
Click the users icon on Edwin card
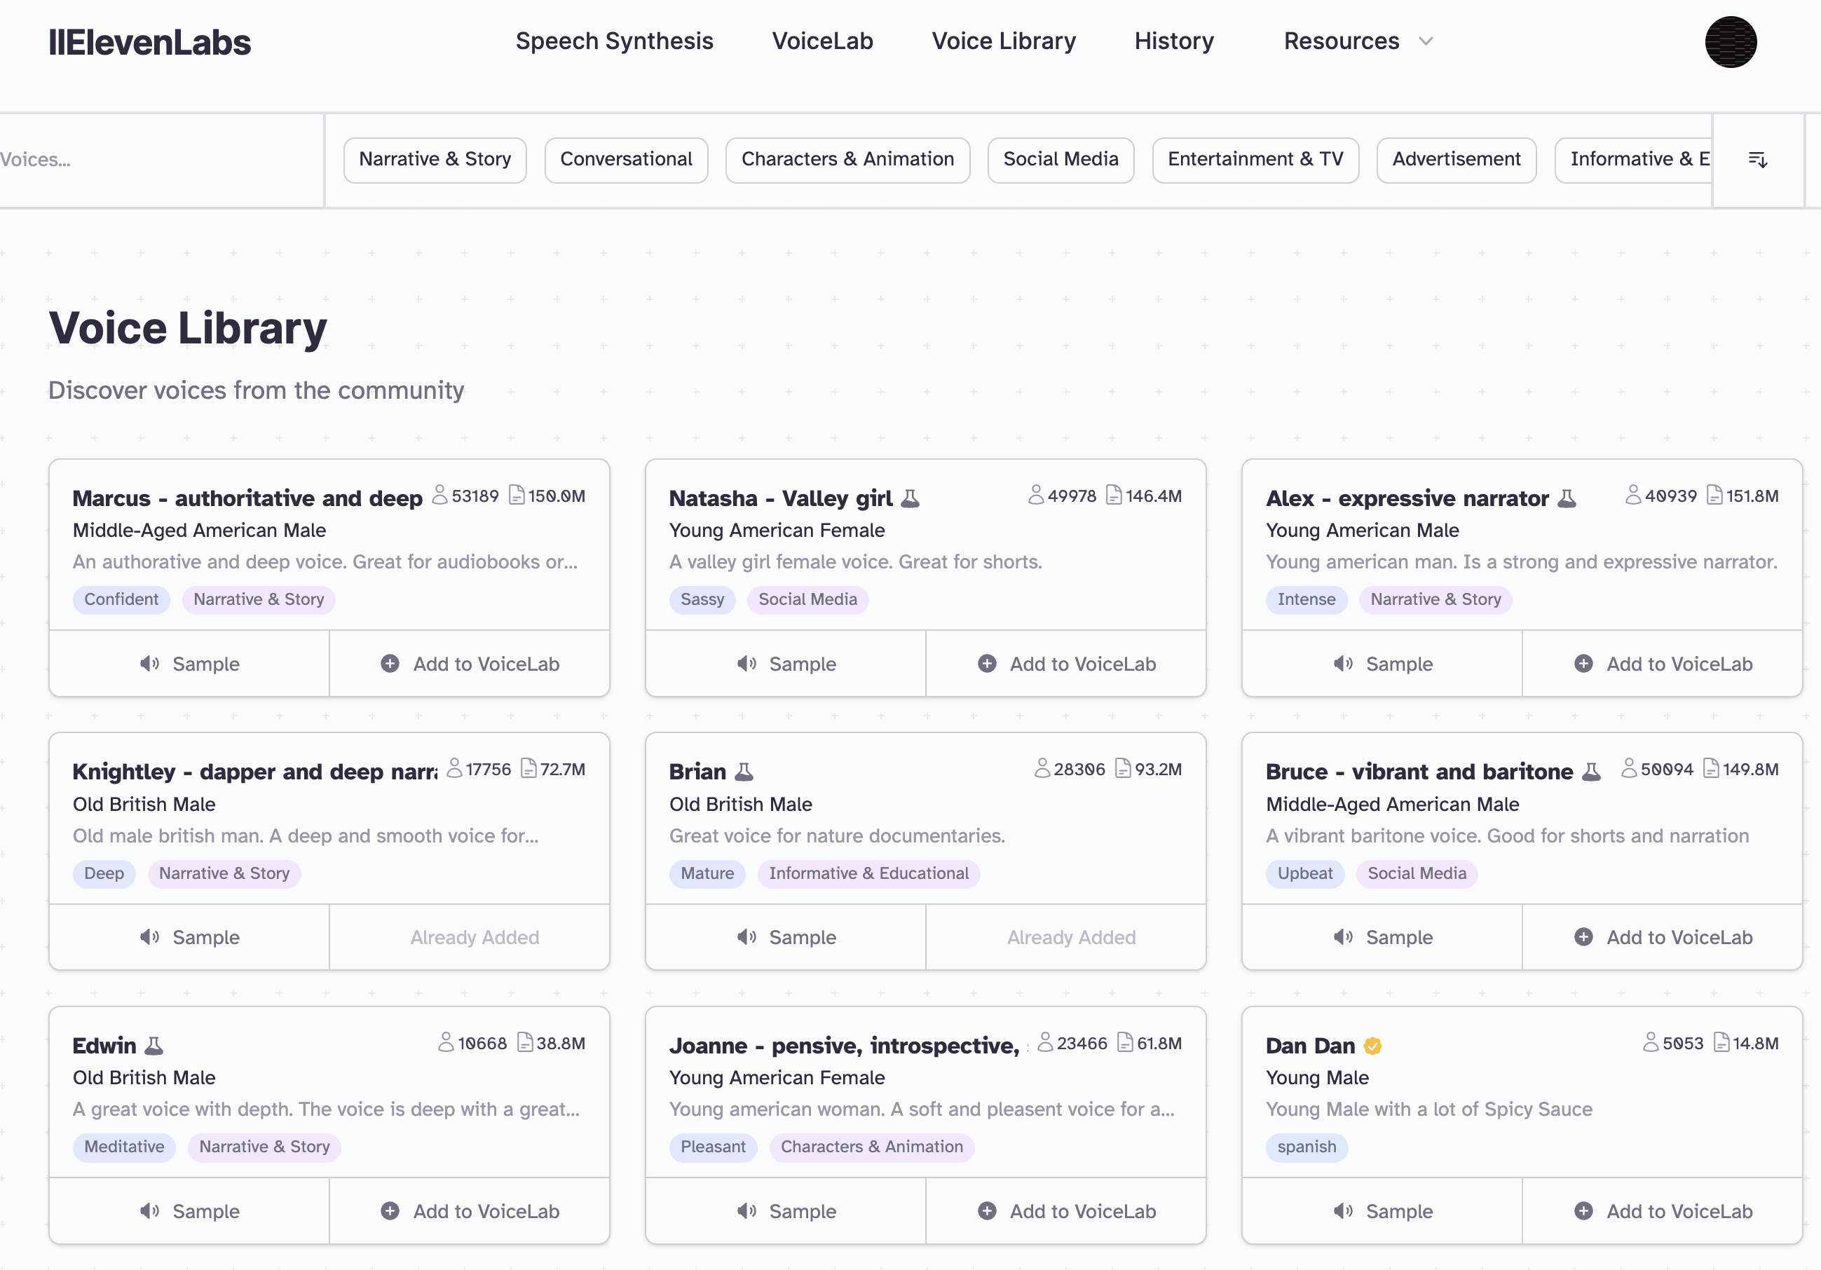point(446,1042)
